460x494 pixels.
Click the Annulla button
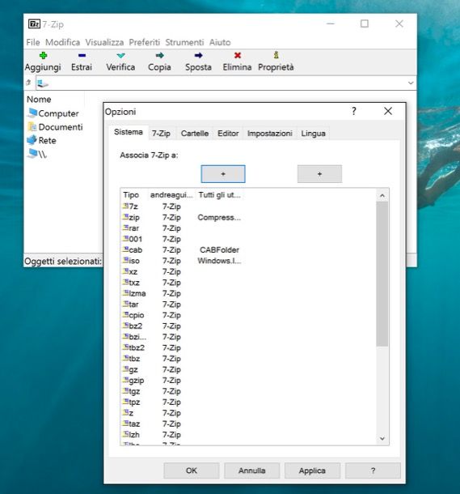click(x=252, y=471)
